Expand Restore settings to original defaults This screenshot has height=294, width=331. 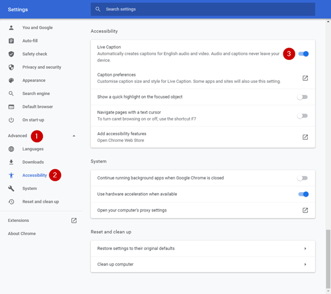(x=203, y=248)
